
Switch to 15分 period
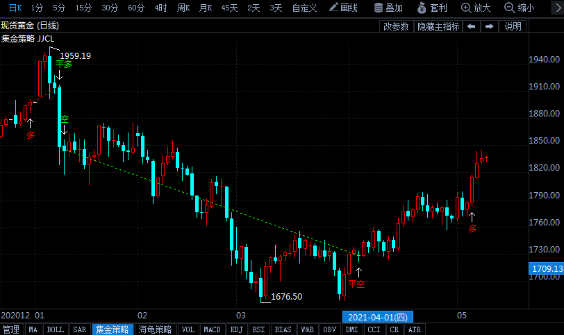(x=83, y=8)
